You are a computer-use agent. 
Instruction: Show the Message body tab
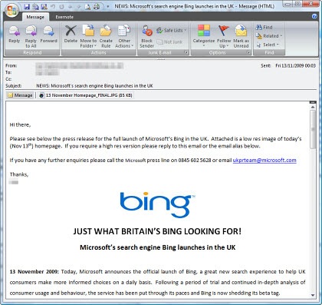[20, 95]
